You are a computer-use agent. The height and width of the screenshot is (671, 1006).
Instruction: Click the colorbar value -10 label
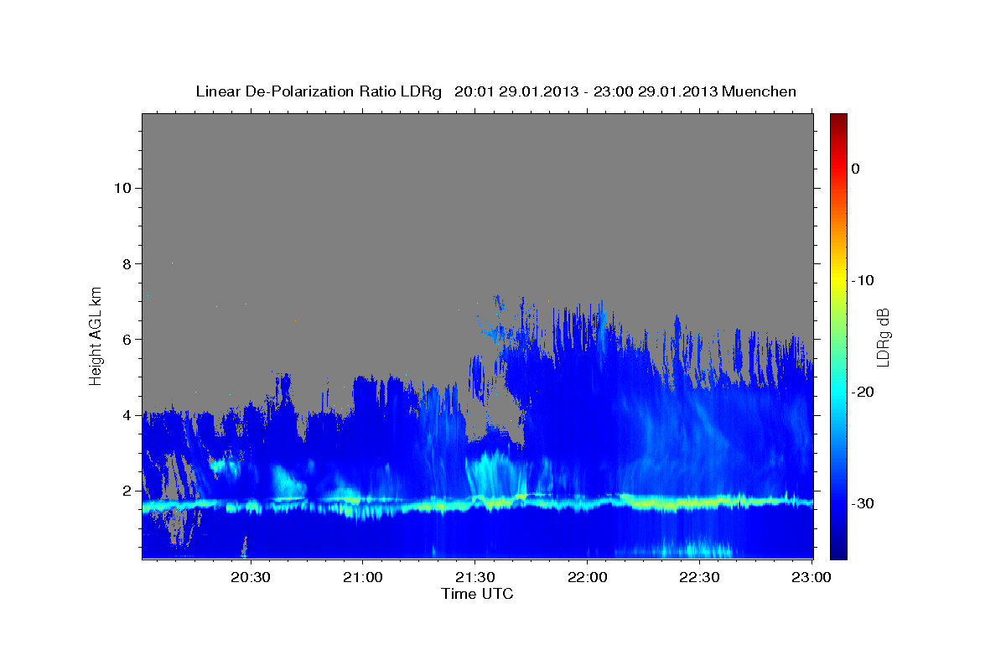(x=861, y=280)
